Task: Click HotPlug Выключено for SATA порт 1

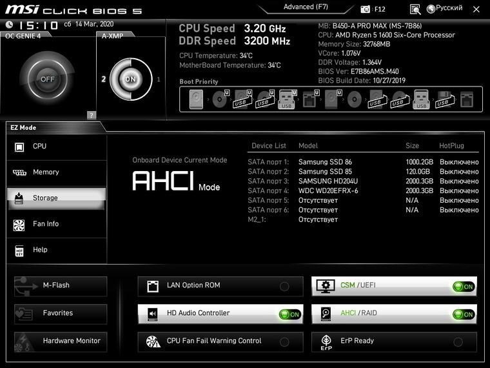Action: [459, 162]
